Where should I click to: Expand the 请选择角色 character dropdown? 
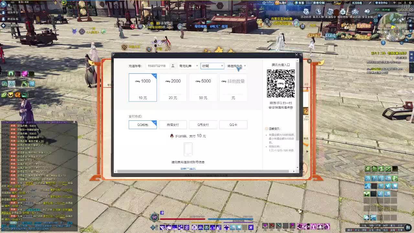[236, 66]
